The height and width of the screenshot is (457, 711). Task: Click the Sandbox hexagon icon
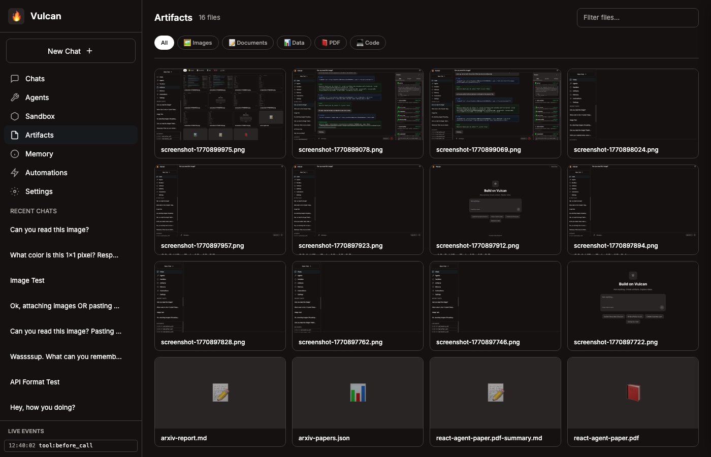[15, 116]
